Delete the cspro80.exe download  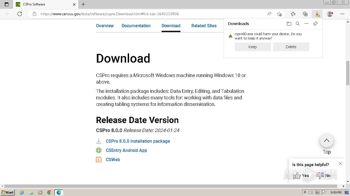pos(291,47)
